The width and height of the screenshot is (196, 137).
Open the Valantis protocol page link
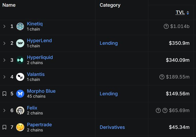pyautogui.click(x=36, y=74)
